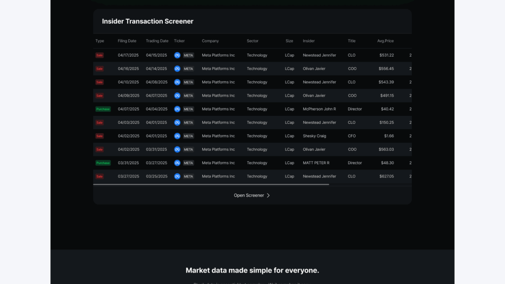This screenshot has height=284, width=505.
Task: Click the Trading Date column header
Action: 157,41
